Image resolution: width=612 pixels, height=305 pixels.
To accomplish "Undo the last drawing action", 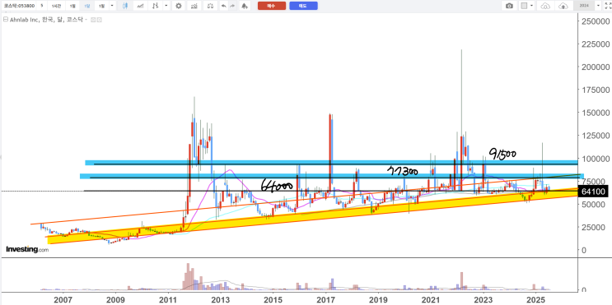I will click(x=223, y=6).
